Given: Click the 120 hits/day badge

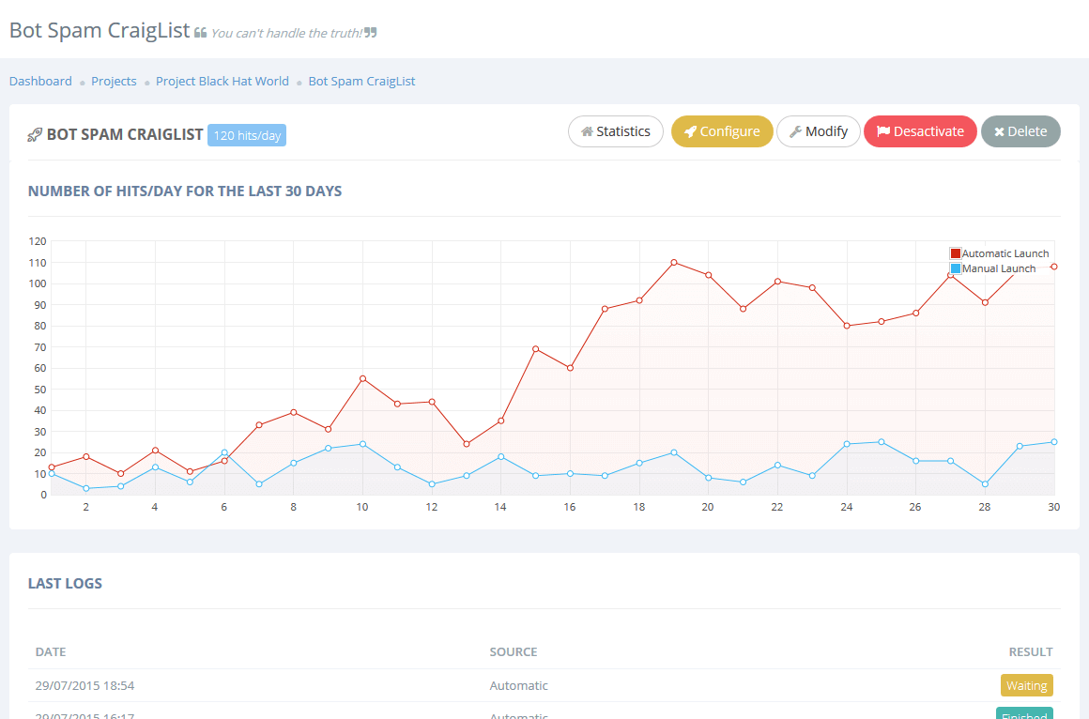Looking at the screenshot, I should tap(247, 135).
